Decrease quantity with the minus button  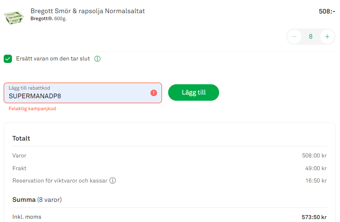pyautogui.click(x=294, y=37)
